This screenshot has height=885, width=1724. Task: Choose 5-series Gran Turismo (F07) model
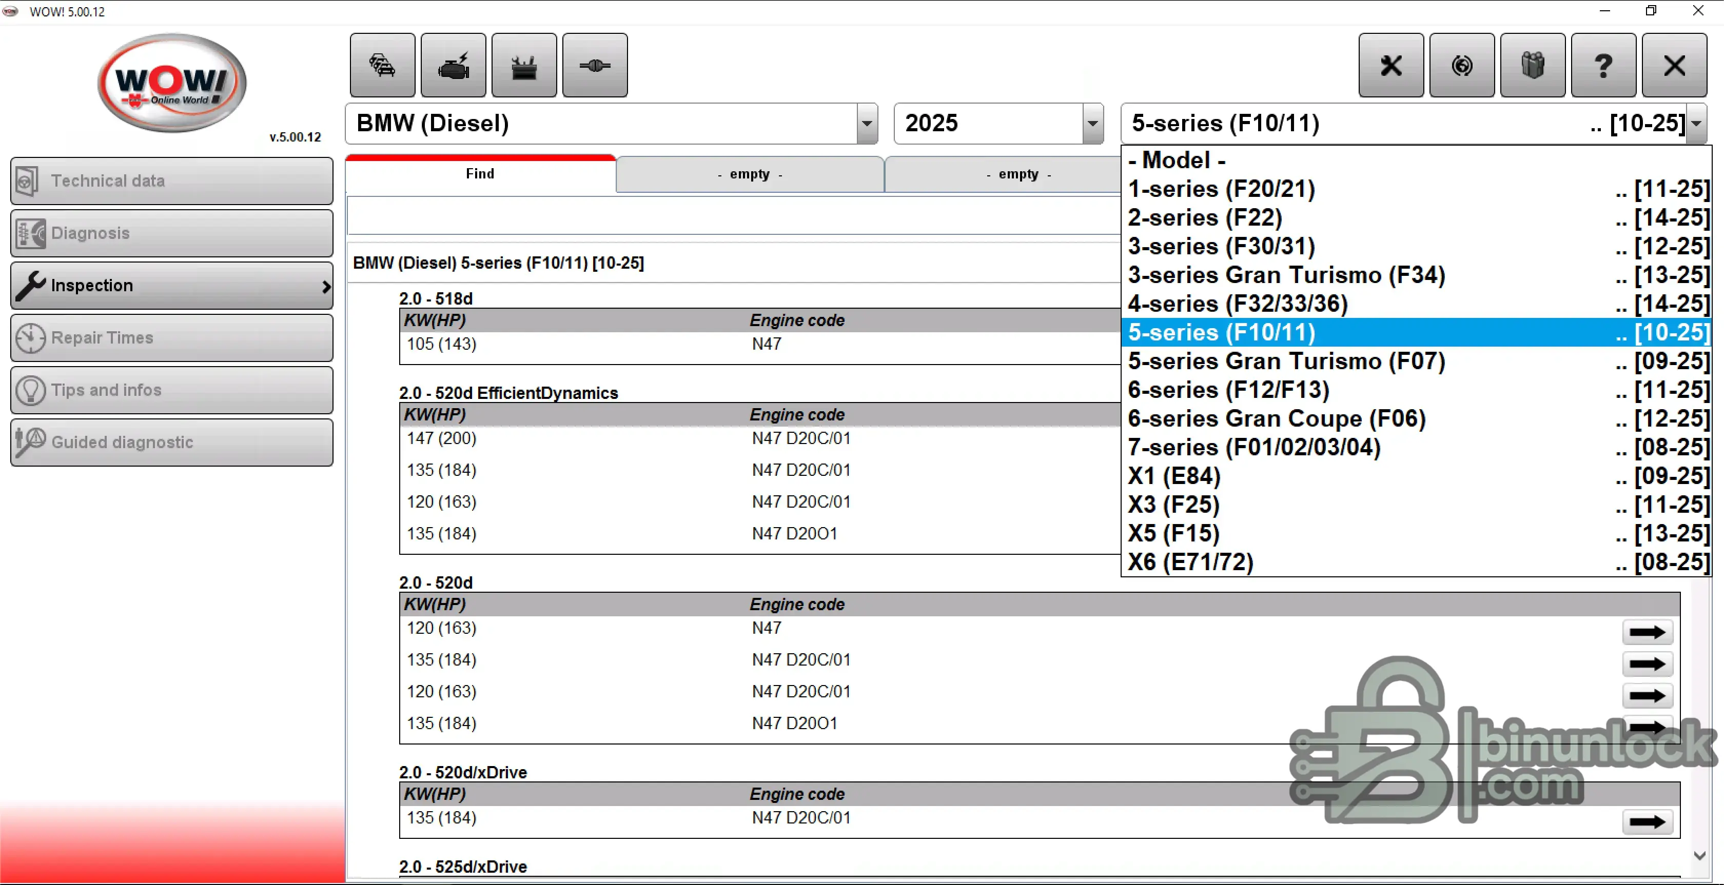point(1416,361)
